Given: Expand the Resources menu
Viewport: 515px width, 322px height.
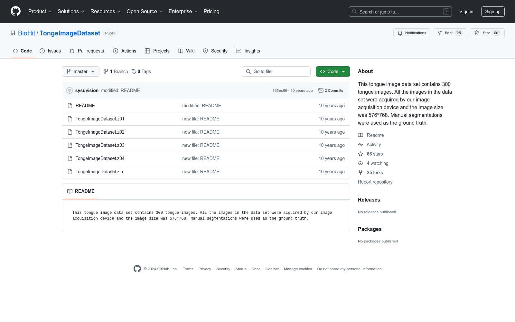Looking at the screenshot, I should pos(105,11).
